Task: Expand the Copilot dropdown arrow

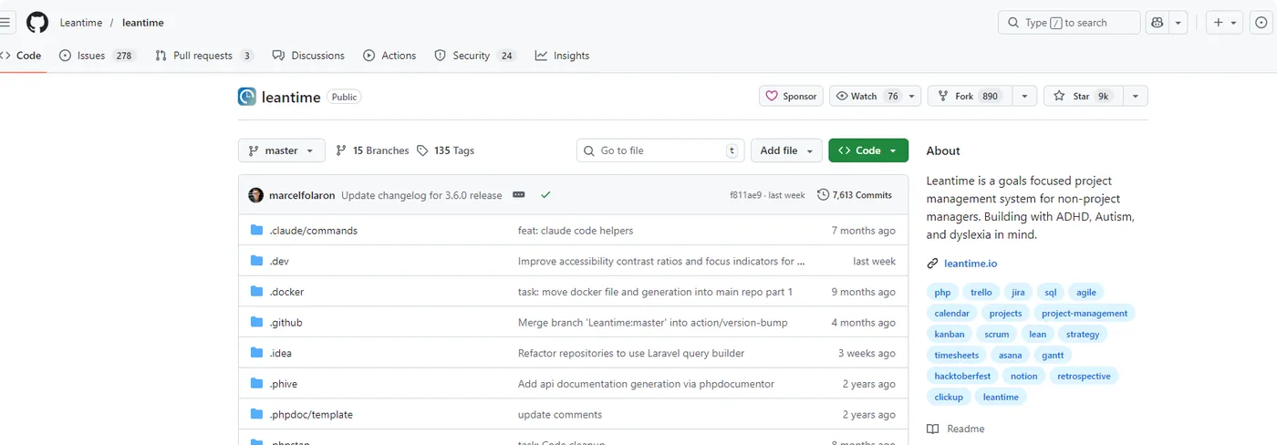Action: point(1178,22)
